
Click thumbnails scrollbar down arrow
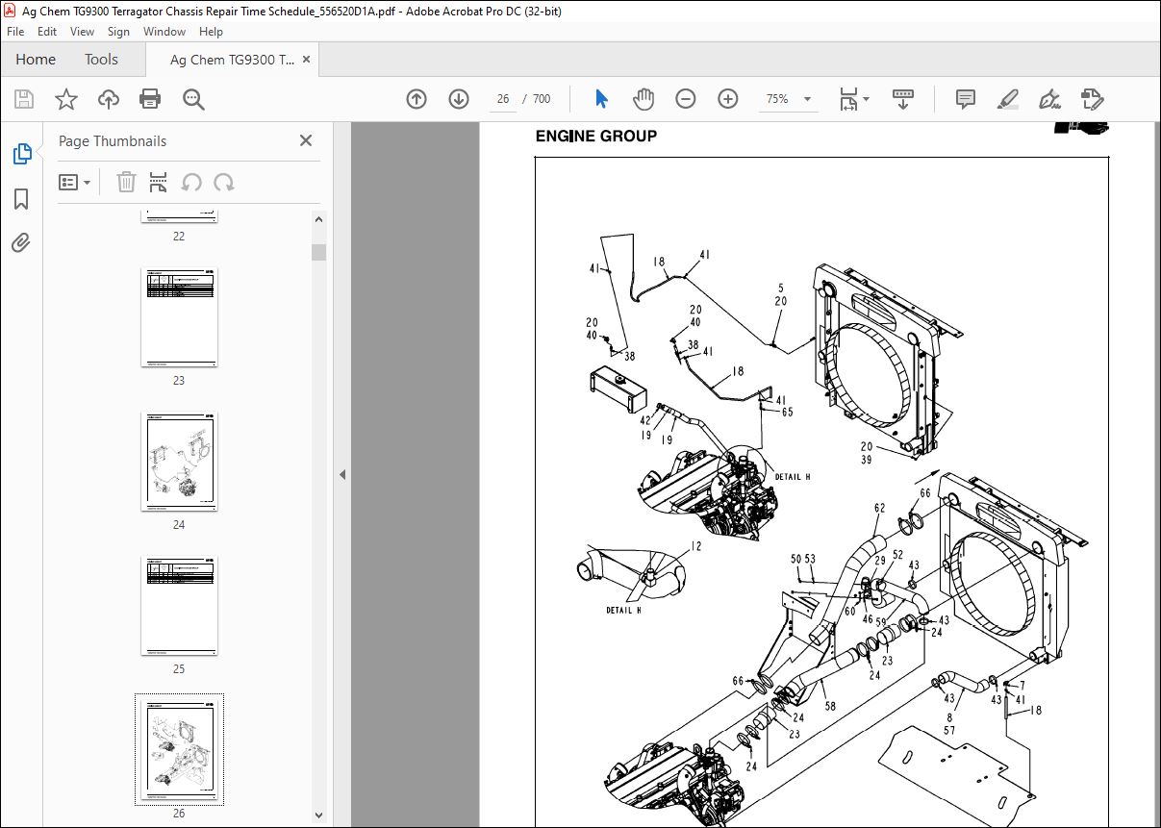pos(318,815)
